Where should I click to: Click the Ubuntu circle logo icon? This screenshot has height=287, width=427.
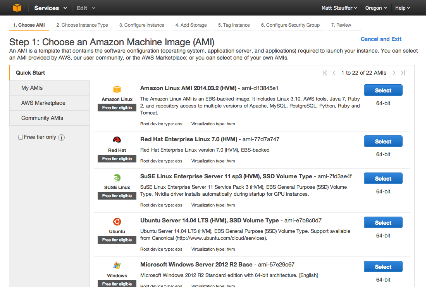[117, 222]
